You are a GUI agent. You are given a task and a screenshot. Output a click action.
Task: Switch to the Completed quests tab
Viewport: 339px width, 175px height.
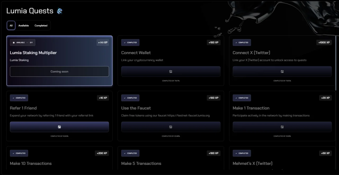[41, 26]
